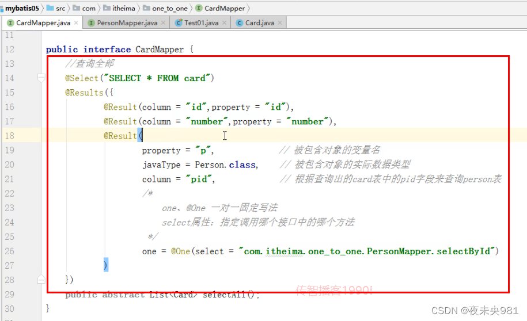Click the itheima folder icon in breadcrumb

point(107,7)
